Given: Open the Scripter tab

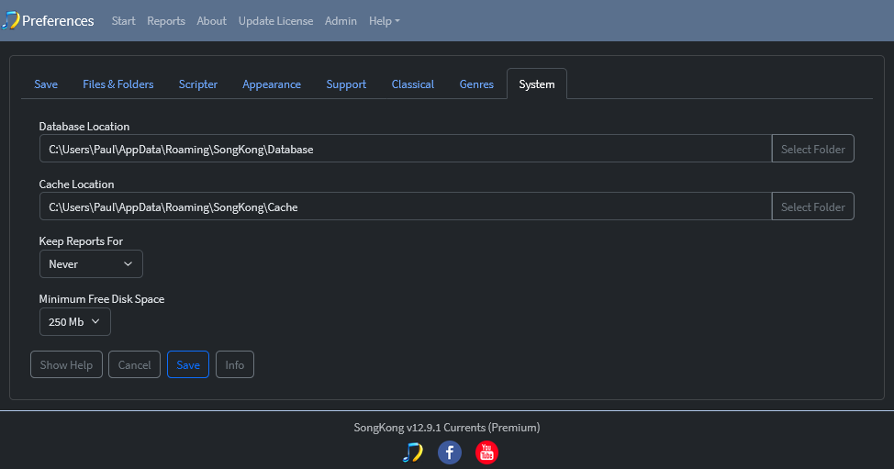Looking at the screenshot, I should pyautogui.click(x=198, y=84).
